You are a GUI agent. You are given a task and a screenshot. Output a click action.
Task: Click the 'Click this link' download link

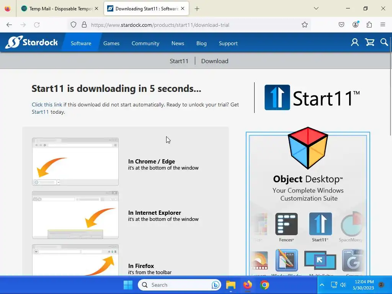point(47,105)
